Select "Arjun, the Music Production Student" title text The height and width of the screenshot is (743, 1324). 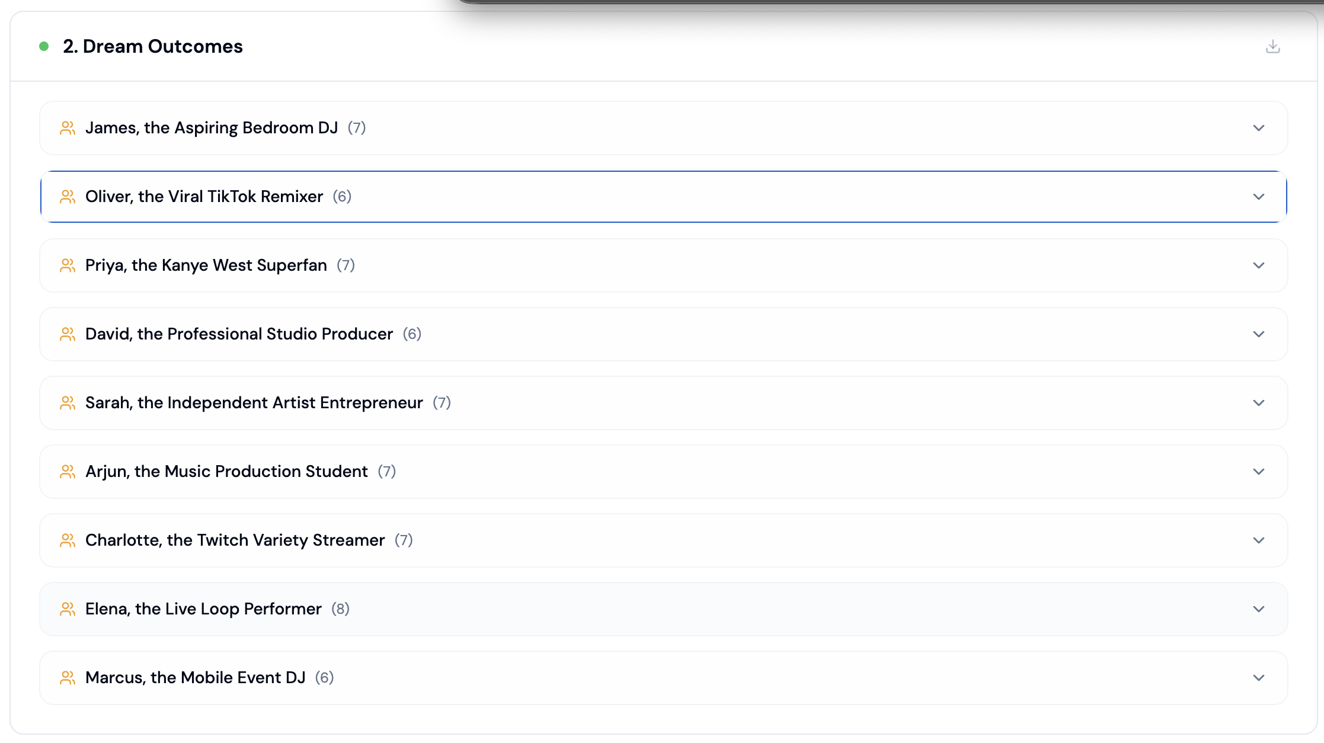point(226,472)
